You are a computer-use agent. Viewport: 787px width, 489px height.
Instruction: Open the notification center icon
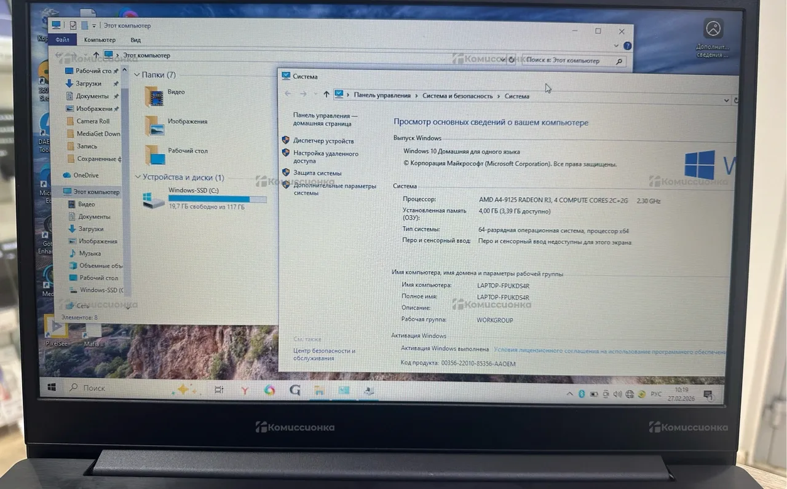pyautogui.click(x=708, y=395)
